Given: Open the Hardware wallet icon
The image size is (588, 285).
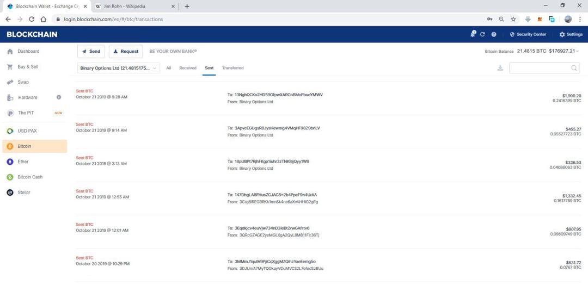Looking at the screenshot, I should tap(10, 97).
